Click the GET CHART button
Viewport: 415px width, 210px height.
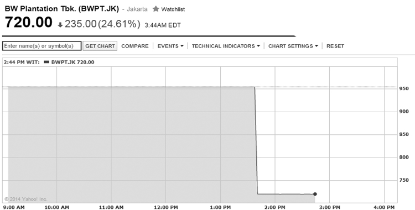point(100,46)
